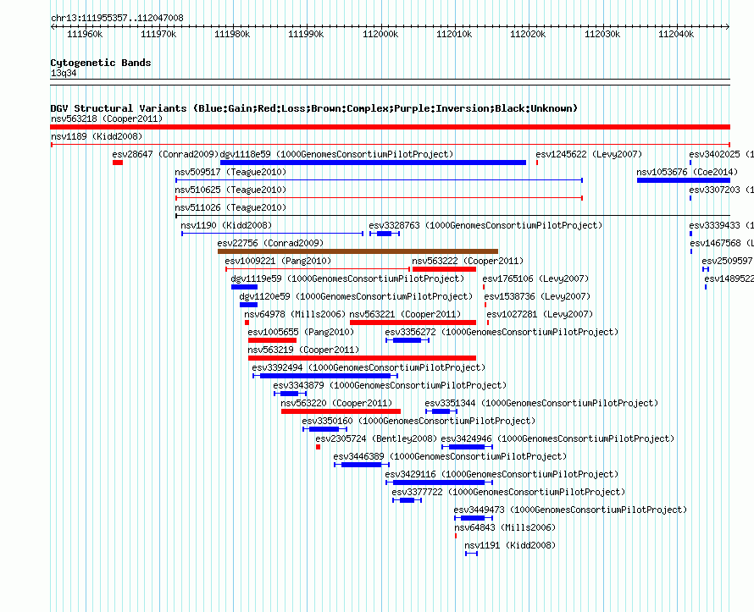The height and width of the screenshot is (612, 754).
Task: Select the esv3449473 blue gain glyph
Action: [474, 518]
